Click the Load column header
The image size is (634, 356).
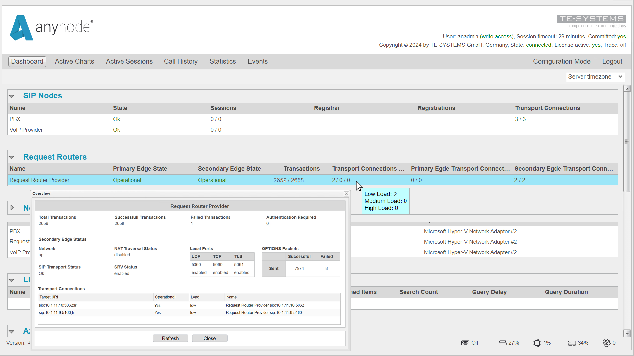(x=207, y=297)
